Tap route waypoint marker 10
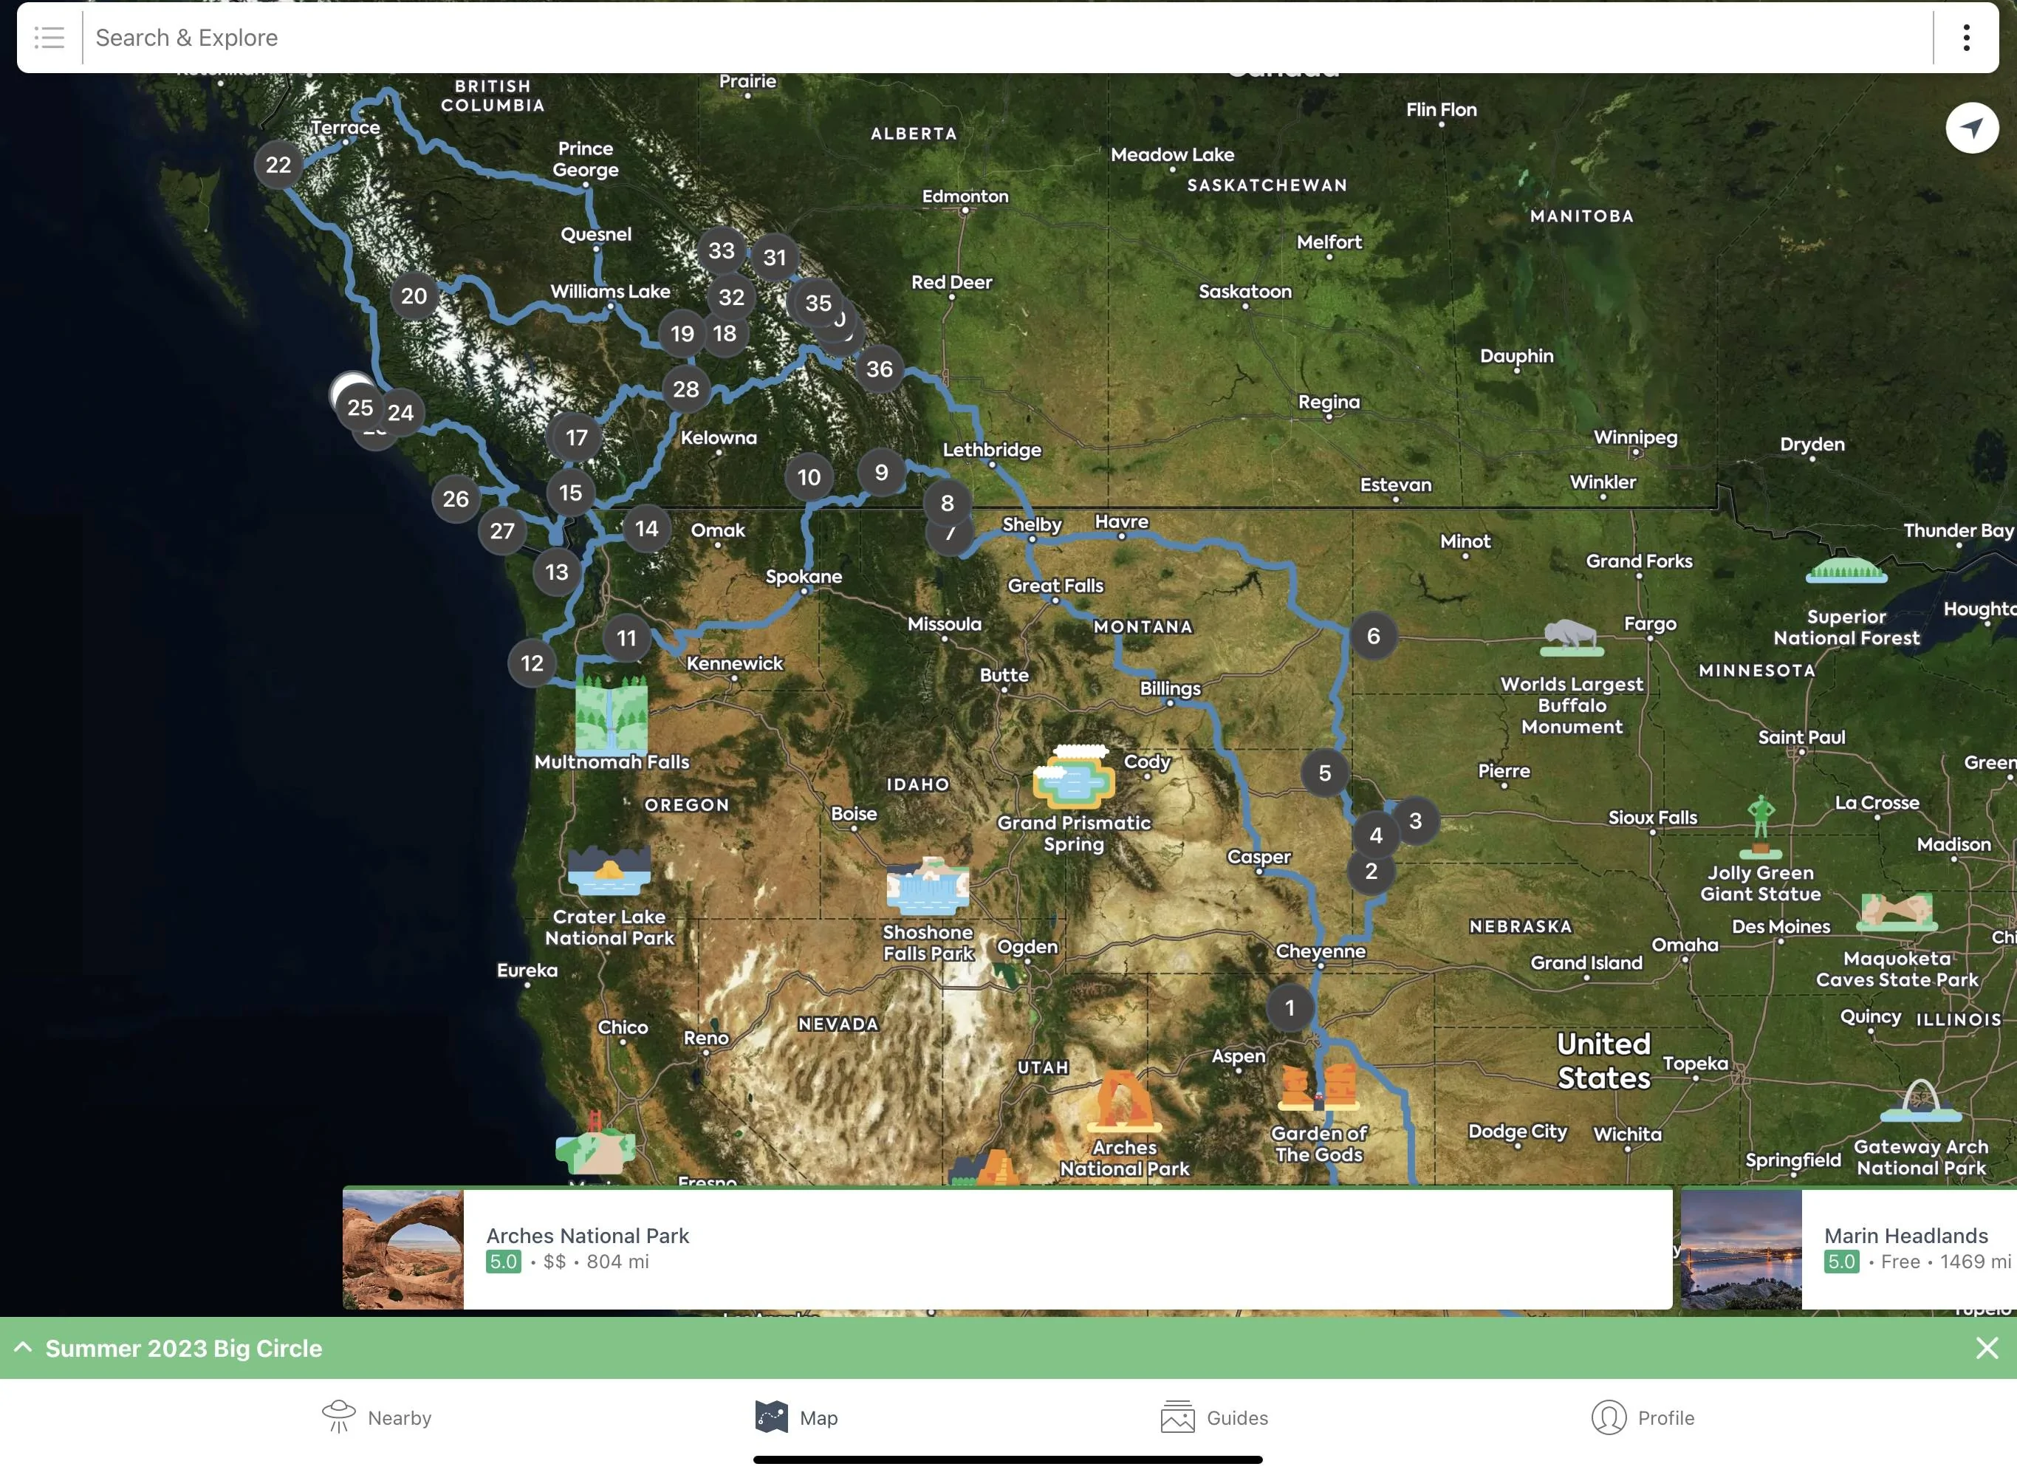The height and width of the screenshot is (1475, 2017). (x=809, y=478)
